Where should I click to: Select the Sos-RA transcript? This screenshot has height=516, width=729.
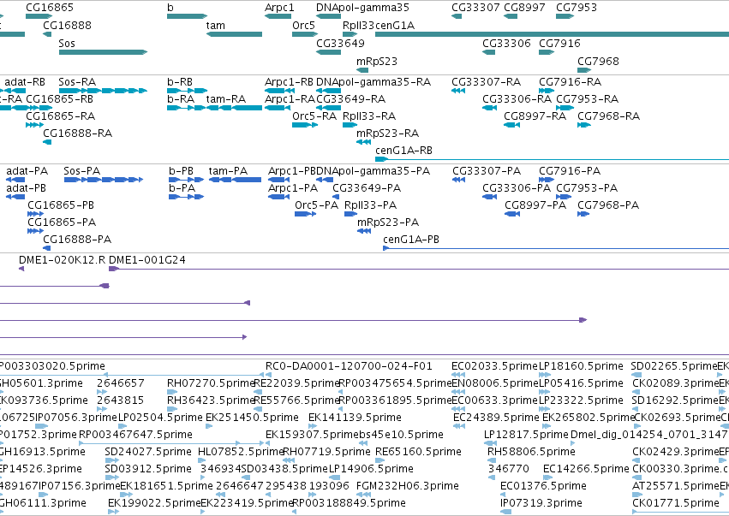[103, 91]
